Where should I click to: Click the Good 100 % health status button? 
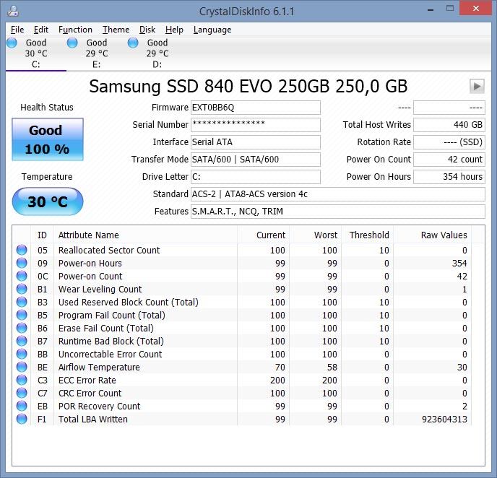48,139
